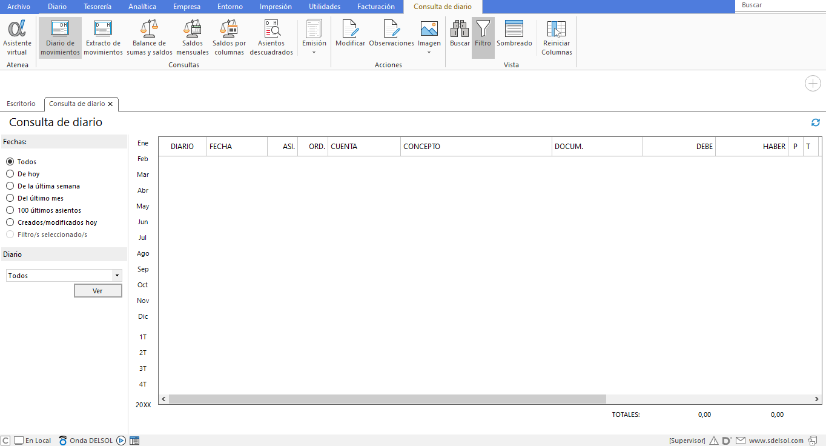Screen dimensions: 826x446
Task: Open the Diario ribbon tab
Action: 57,7
